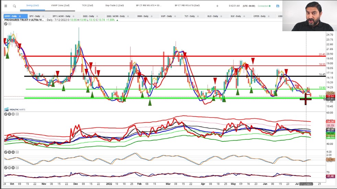Save the workspace with the disk icon
Screen dimensions: 337x189
(x=278, y=6)
